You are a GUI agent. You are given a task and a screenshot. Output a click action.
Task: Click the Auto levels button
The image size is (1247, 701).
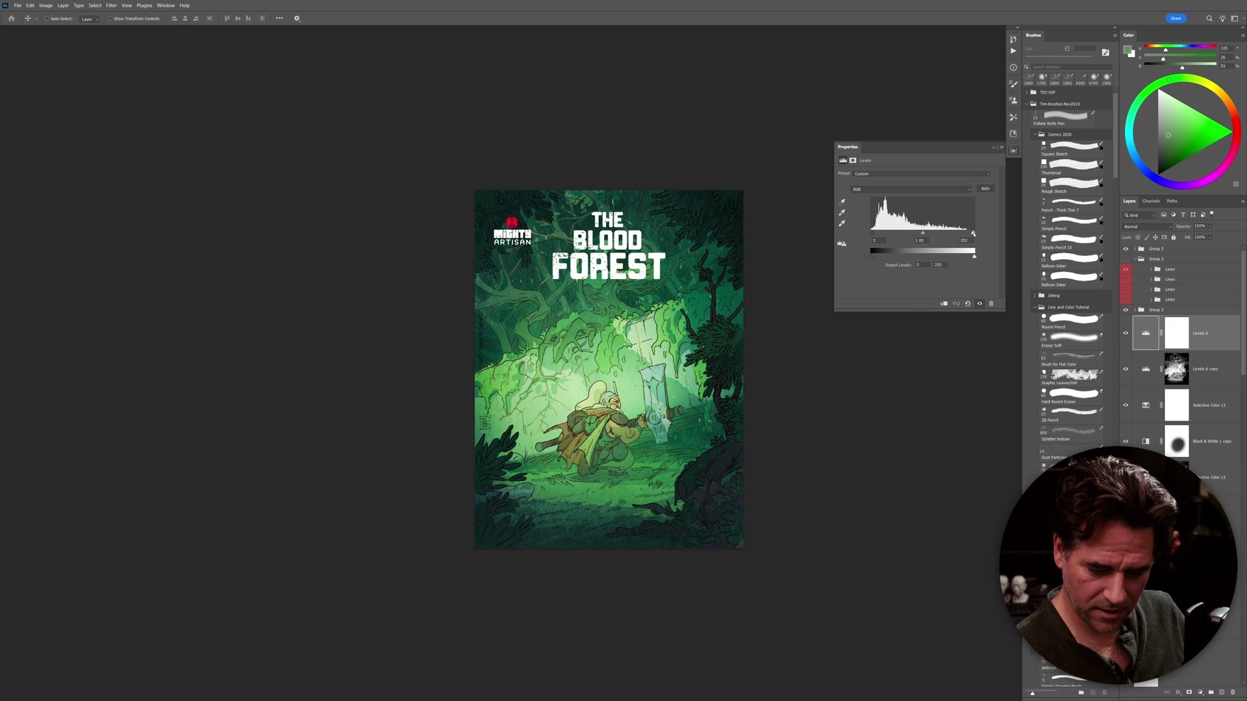[985, 189]
